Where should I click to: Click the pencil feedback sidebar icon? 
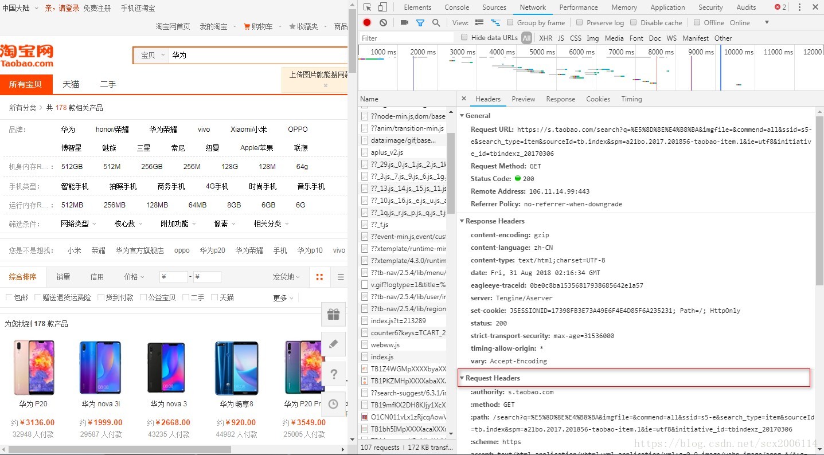click(x=333, y=344)
